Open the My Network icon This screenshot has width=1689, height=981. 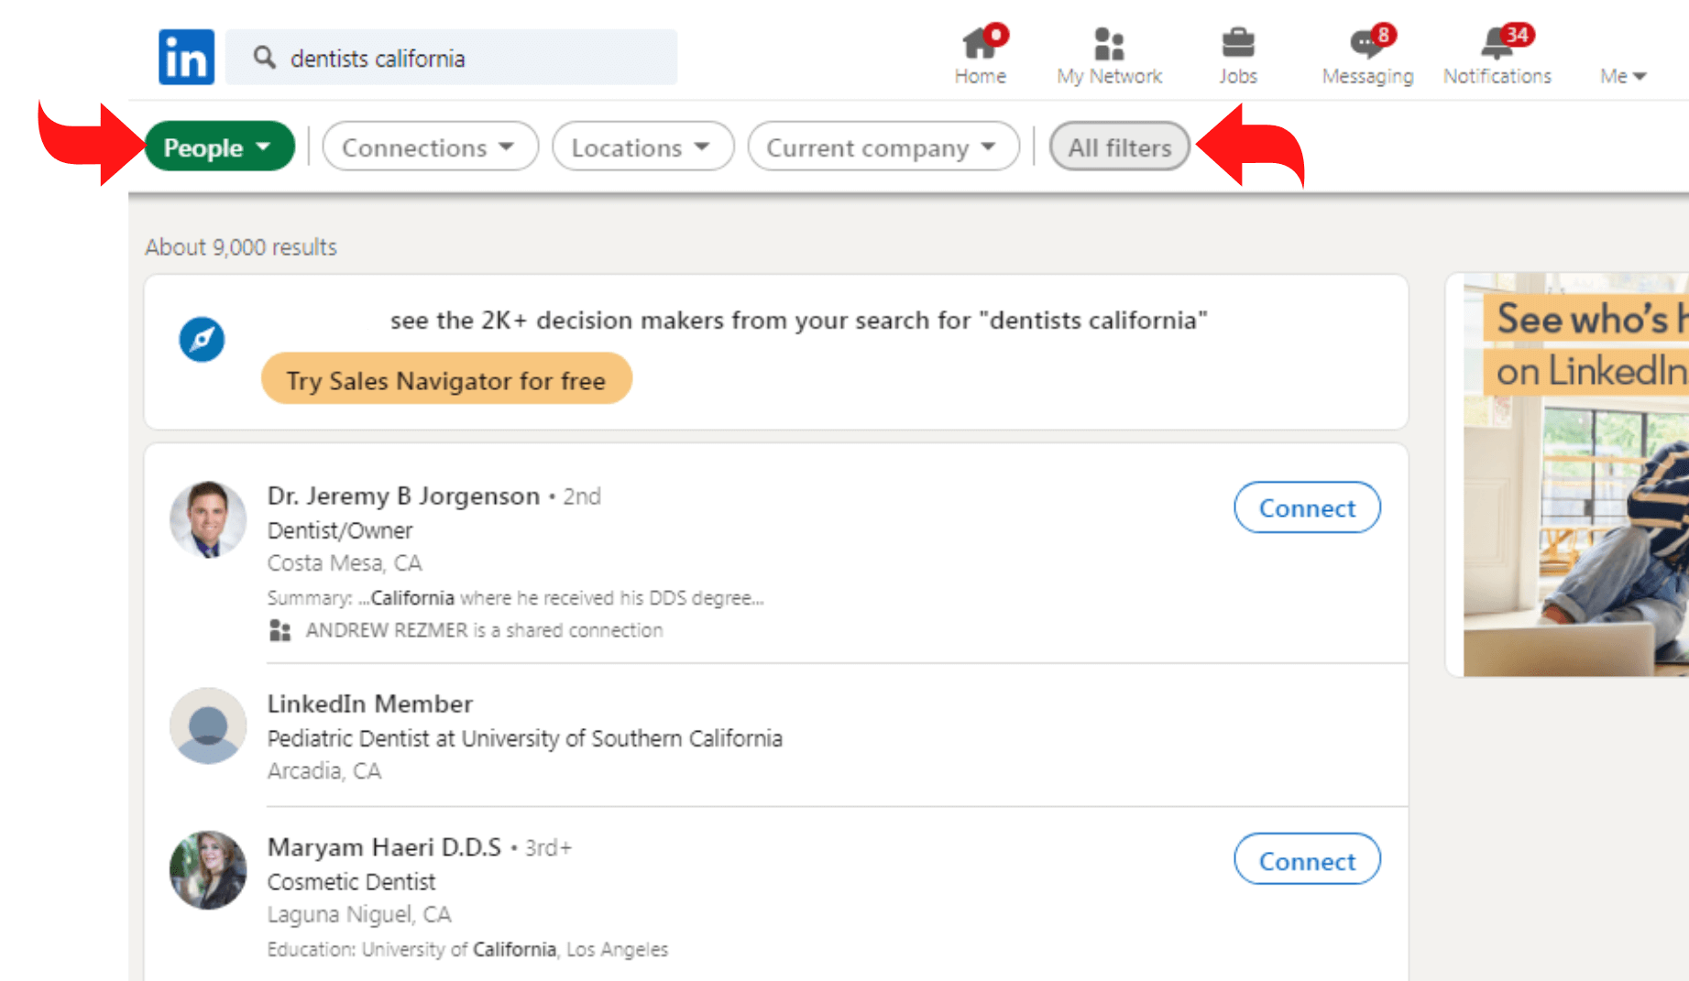tap(1109, 44)
